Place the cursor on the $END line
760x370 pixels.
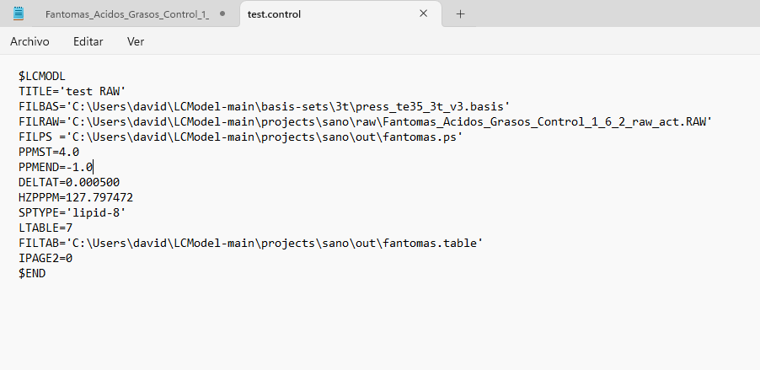click(32, 273)
